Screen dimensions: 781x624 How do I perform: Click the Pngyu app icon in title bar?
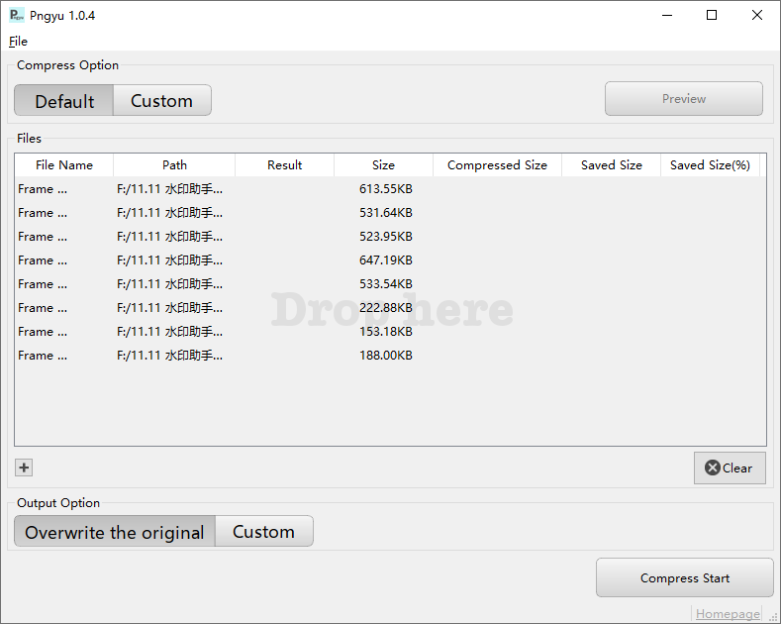17,15
